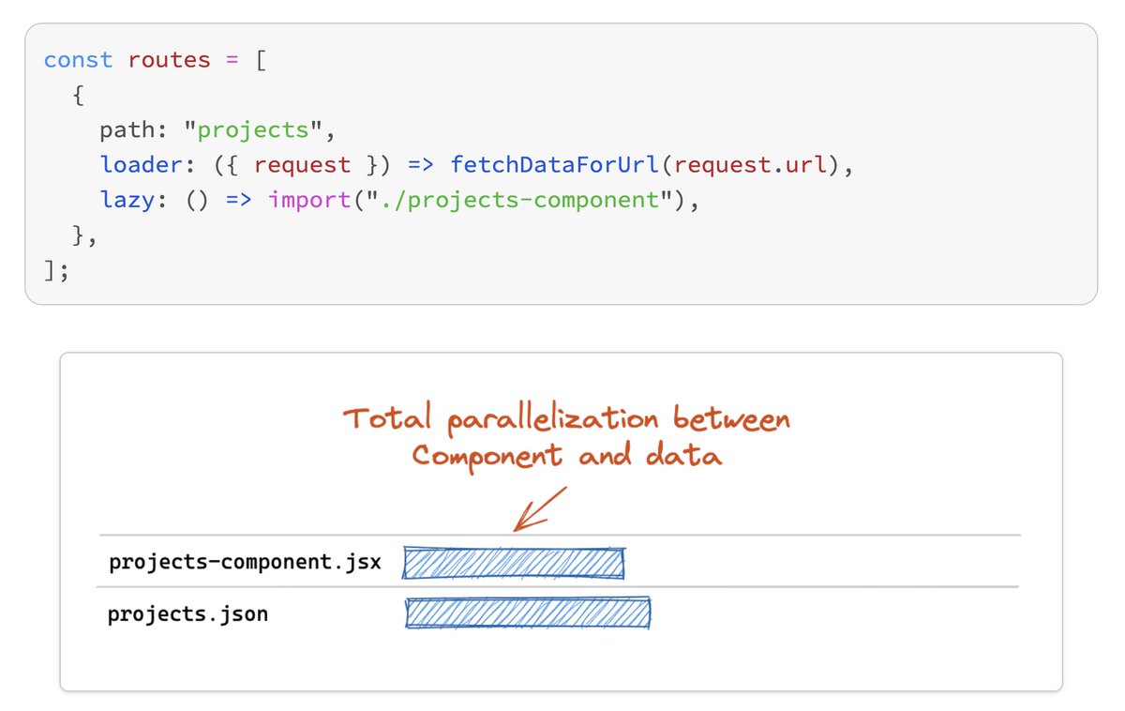Select the projects-component.jsx blue bar
The width and height of the screenshot is (1125, 711).
514,563
